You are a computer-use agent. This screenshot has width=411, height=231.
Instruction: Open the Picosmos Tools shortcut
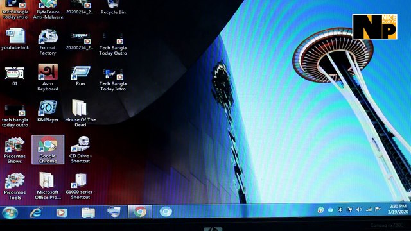(15, 186)
